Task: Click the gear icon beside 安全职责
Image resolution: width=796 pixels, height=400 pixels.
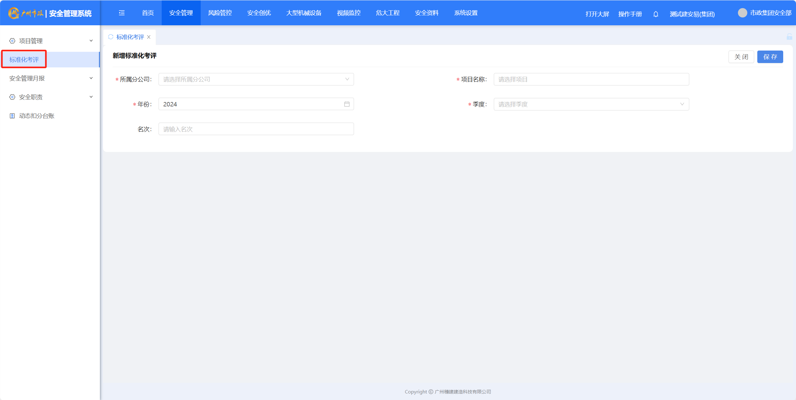Action: click(12, 97)
